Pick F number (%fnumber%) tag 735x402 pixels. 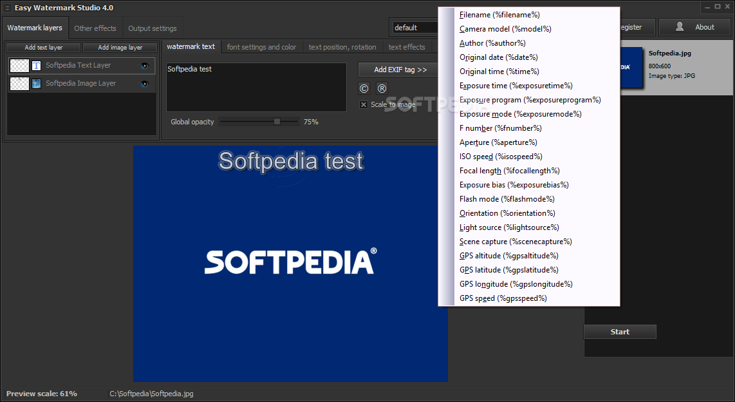tap(529, 128)
